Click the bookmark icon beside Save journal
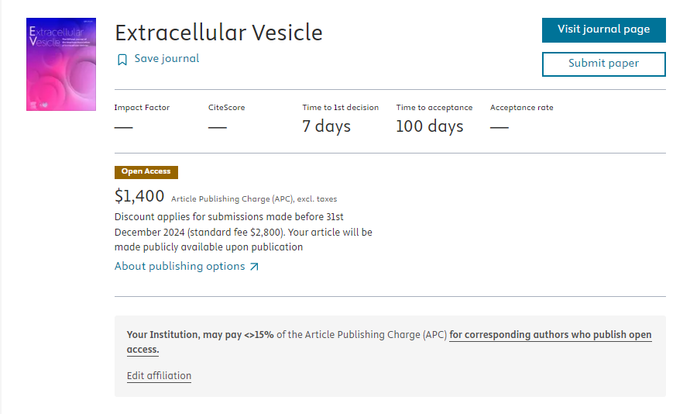690x414 pixels. tap(122, 60)
